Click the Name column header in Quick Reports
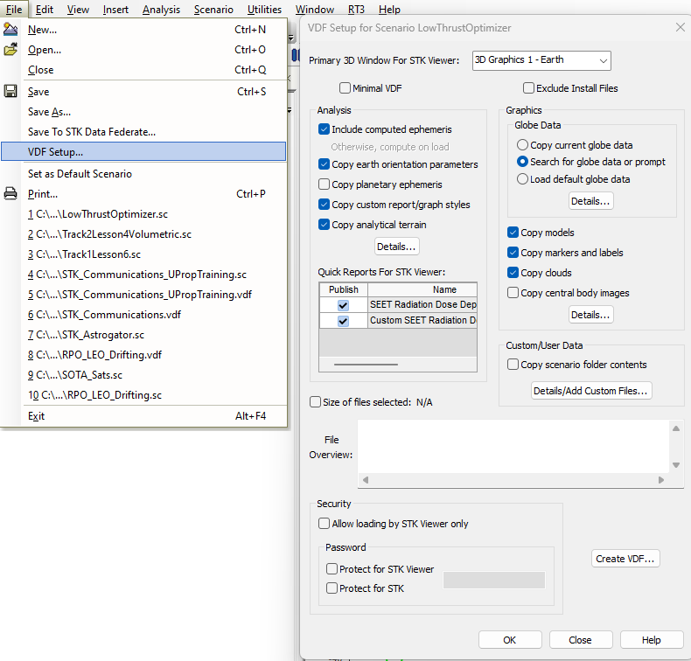The height and width of the screenshot is (661, 691). [x=422, y=289]
